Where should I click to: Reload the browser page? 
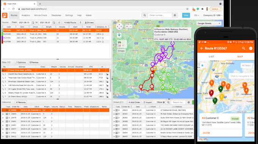[x=13, y=9]
